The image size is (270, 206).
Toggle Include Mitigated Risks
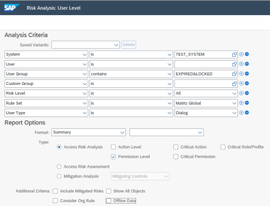55,191
